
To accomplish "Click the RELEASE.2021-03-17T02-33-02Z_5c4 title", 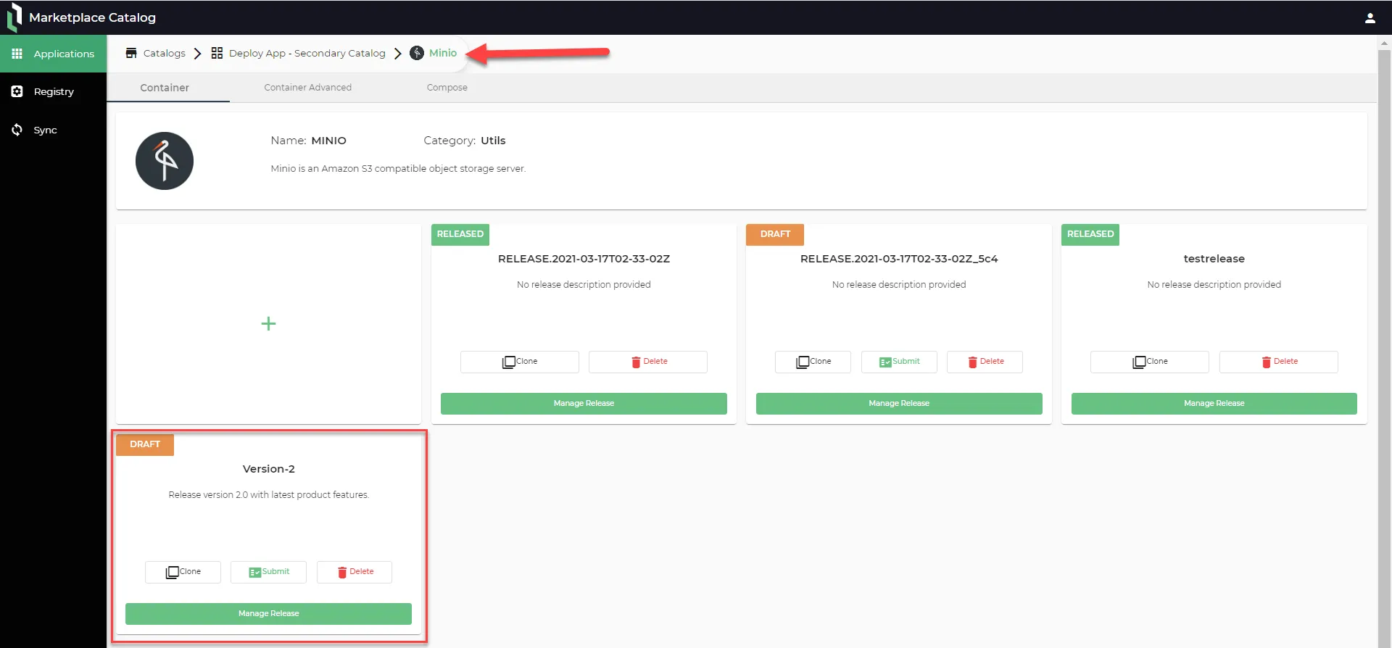I will tap(899, 259).
